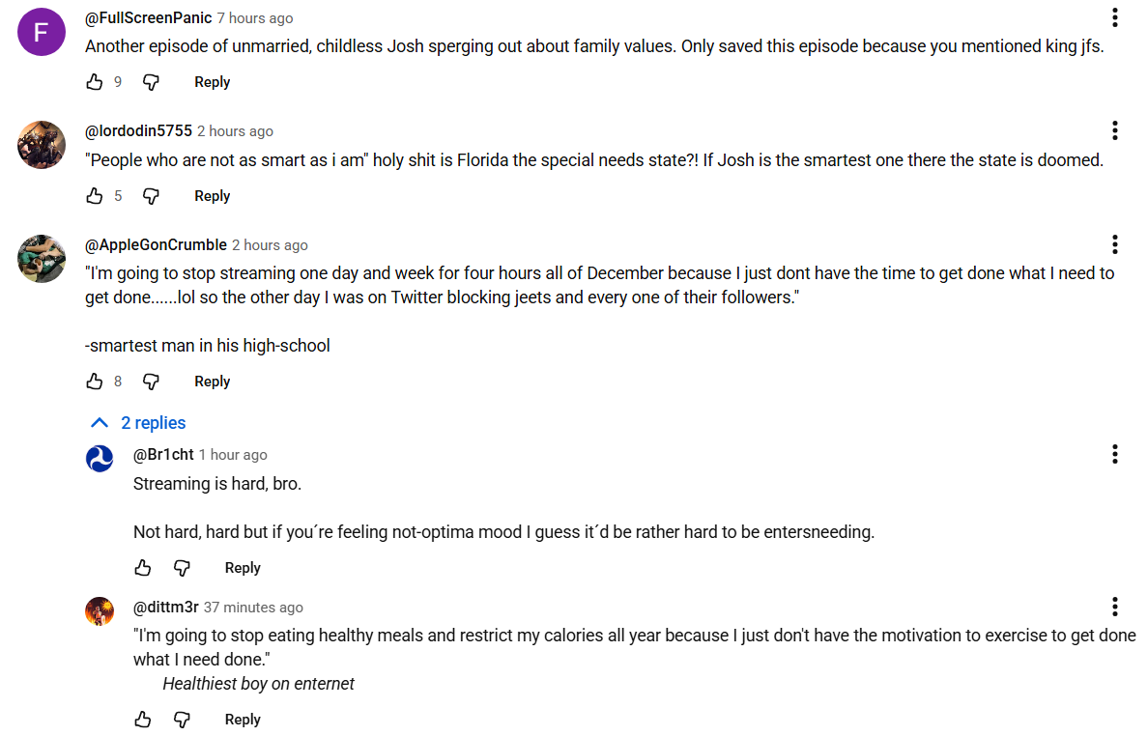Dislike the reply from @dittm3r
This screenshot has height=736, width=1148.
click(182, 720)
